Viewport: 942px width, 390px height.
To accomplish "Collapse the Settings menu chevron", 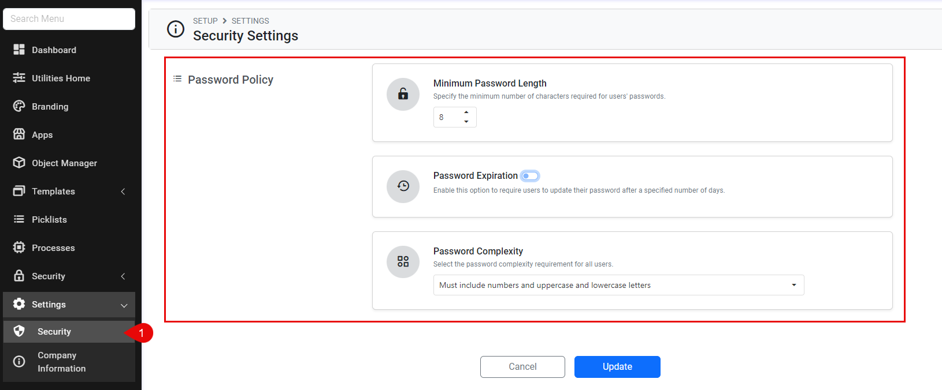I will pyautogui.click(x=124, y=305).
